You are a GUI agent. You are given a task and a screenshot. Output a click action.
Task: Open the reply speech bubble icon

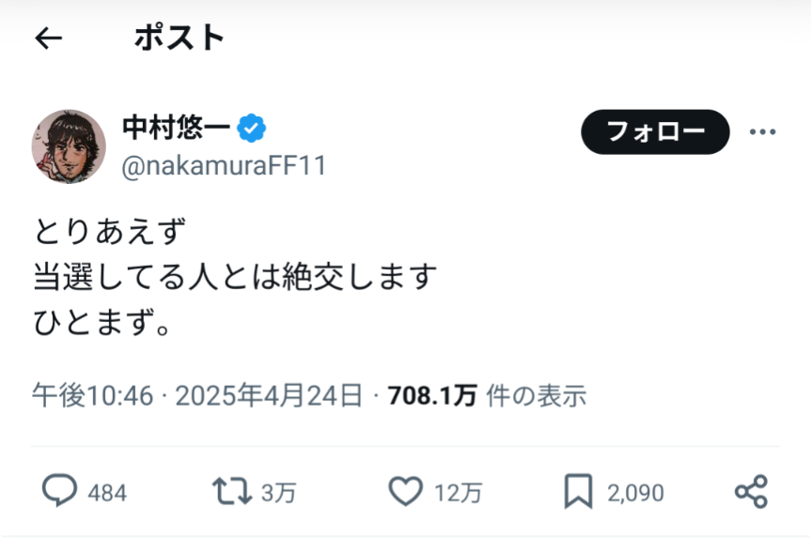tap(59, 491)
